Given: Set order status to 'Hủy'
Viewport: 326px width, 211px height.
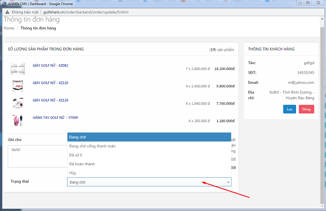Looking at the screenshot, I should [149, 173].
